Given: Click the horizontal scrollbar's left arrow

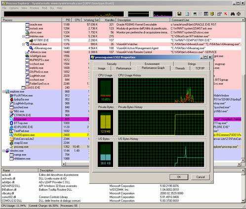Looking at the screenshot, I should [64, 164].
